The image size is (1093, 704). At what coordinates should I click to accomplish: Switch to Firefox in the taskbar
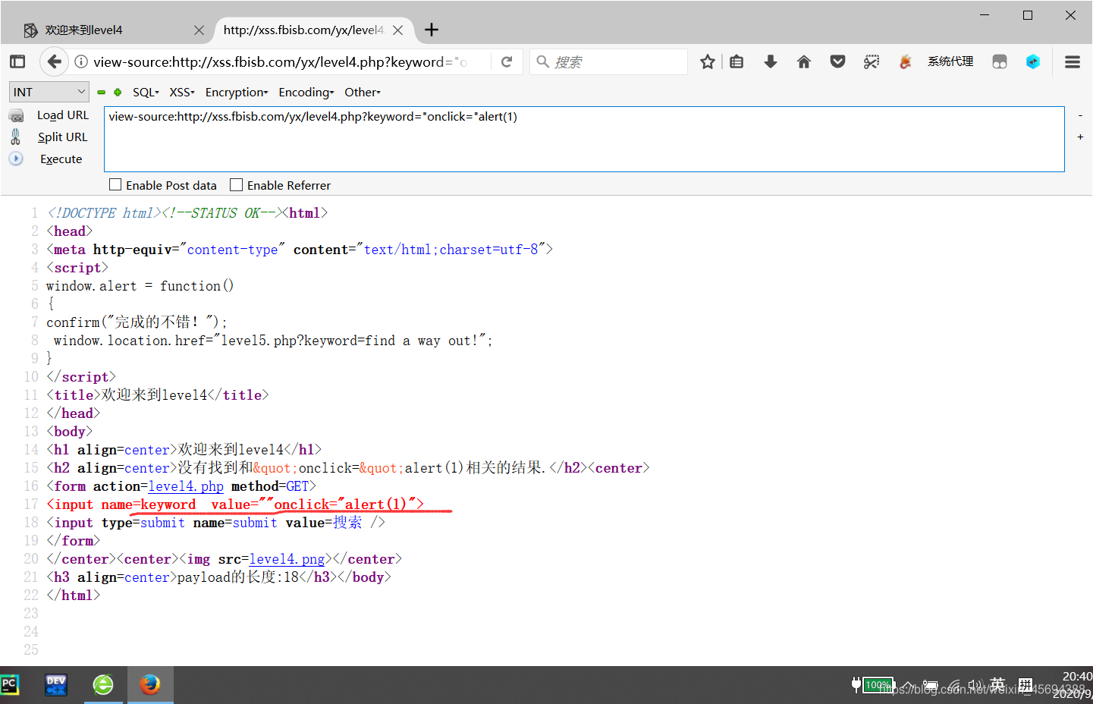click(150, 685)
